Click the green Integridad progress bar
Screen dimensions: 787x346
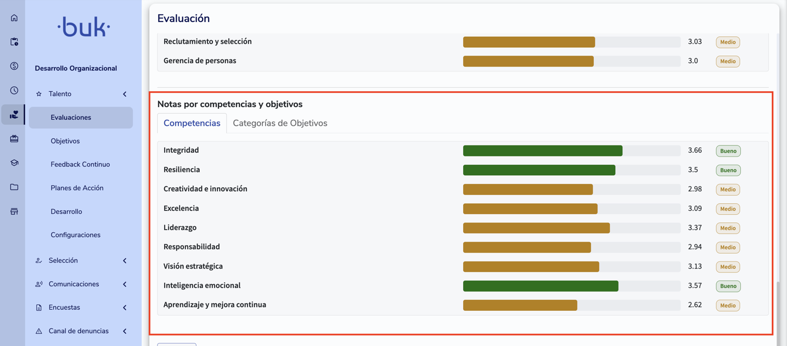point(542,150)
